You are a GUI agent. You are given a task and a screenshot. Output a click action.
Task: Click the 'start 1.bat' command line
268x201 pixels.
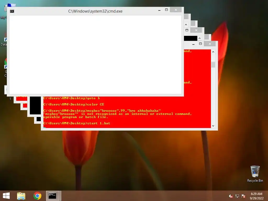pos(77,123)
